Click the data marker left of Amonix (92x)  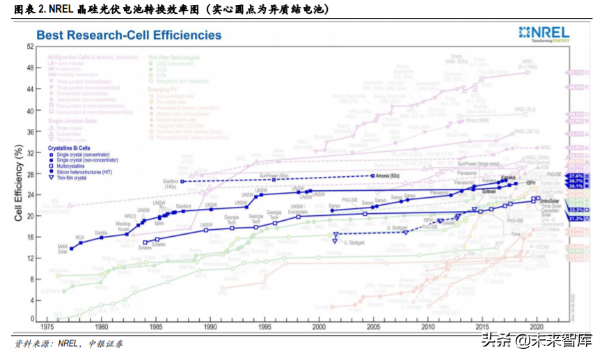coord(373,176)
